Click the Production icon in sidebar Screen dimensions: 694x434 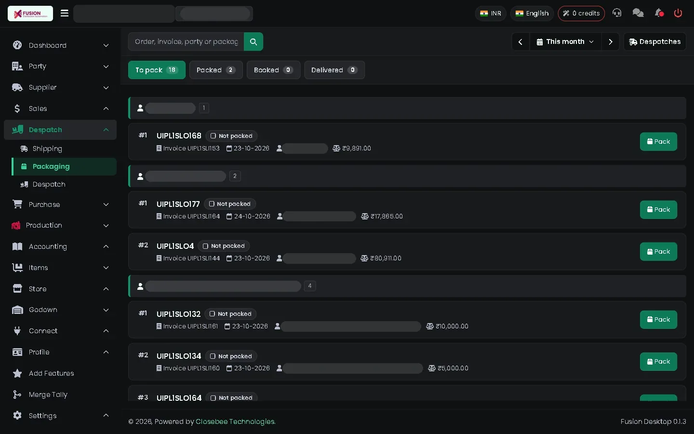point(16,225)
